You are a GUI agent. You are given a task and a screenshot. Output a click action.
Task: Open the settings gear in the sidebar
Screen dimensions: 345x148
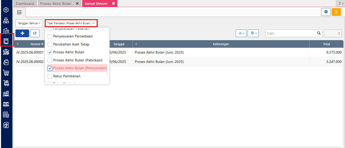[6, 10]
